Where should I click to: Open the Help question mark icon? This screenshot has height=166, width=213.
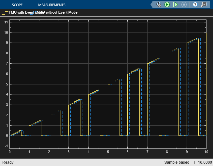click(x=195, y=5)
